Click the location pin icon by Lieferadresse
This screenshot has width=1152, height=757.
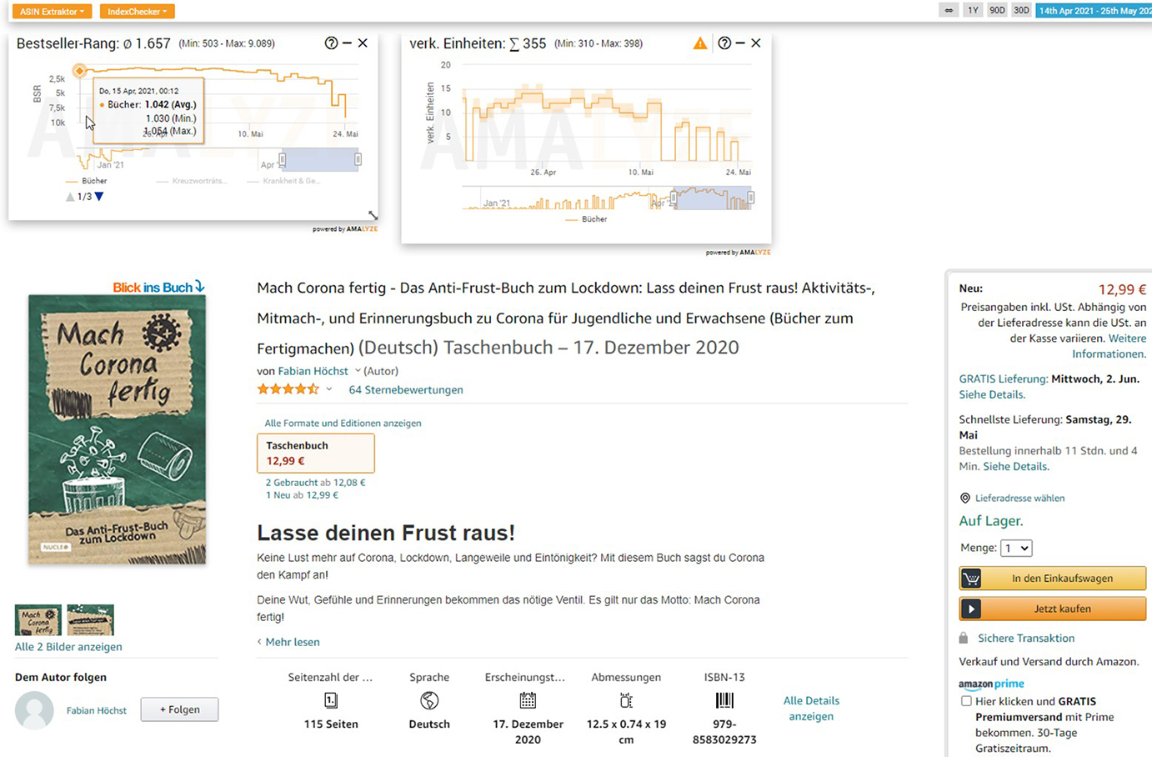coord(965,498)
